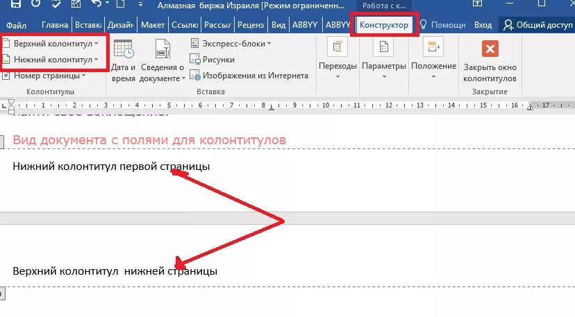Click Изображения из Интернета
Viewport: 575px width, 317px height.
[249, 76]
